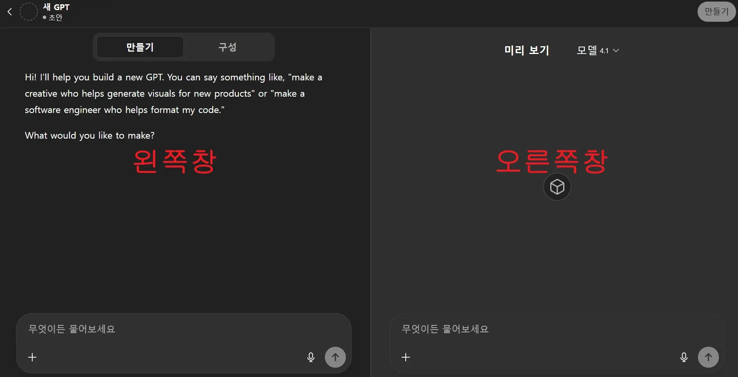738x377 pixels.
Task: Focus the left 무엇이든 물어보세요 input field
Action: pyautogui.click(x=155, y=329)
